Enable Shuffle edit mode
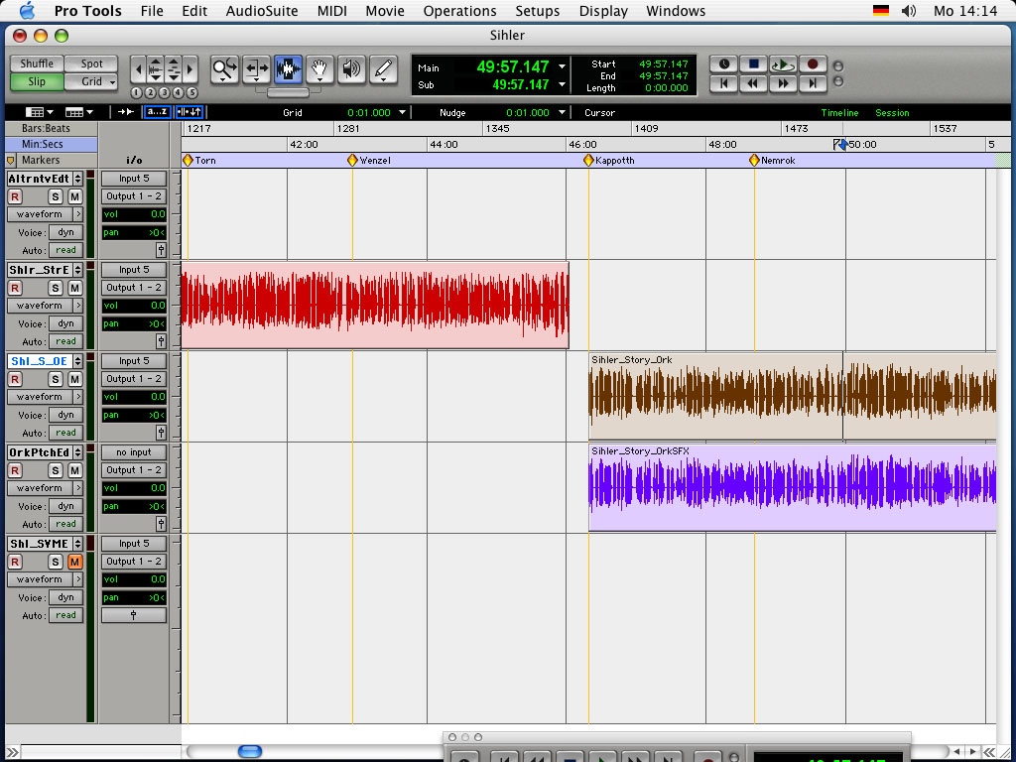Screen dimensions: 1016x762 (37, 63)
